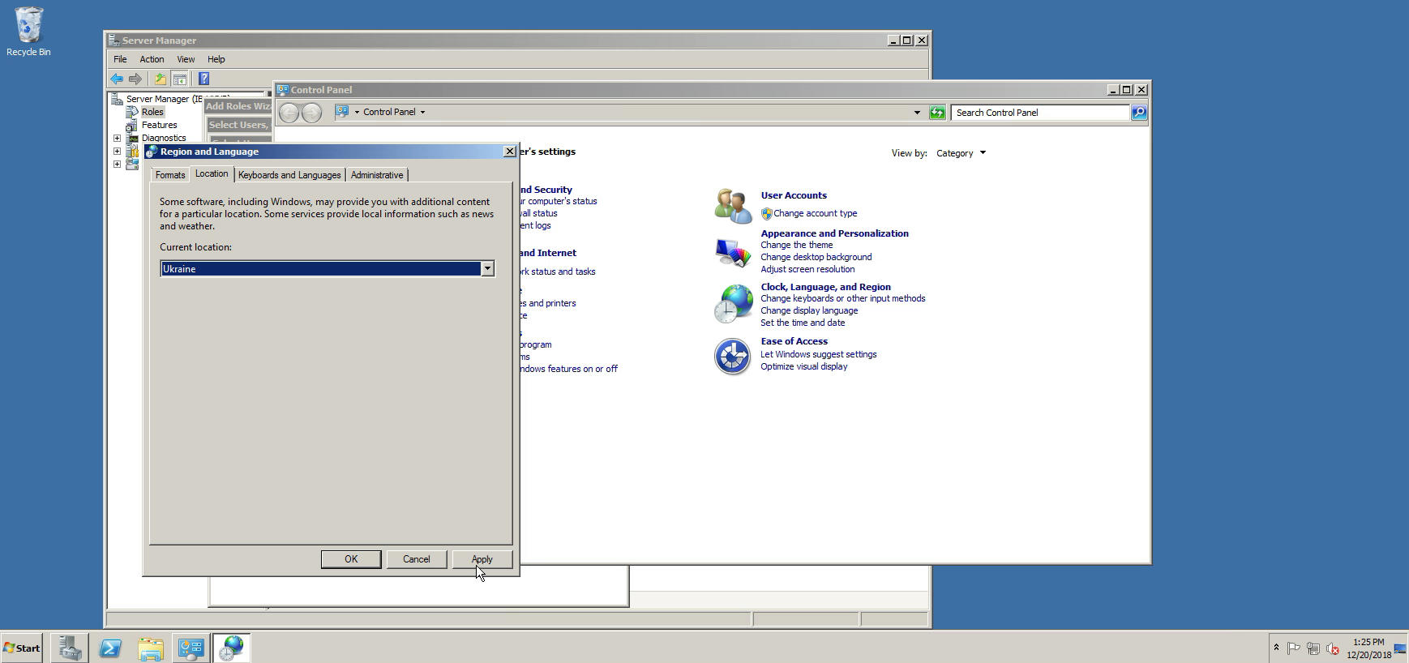Click the search magnifier icon in Control Panel
This screenshot has height=663, width=1409.
1139,113
